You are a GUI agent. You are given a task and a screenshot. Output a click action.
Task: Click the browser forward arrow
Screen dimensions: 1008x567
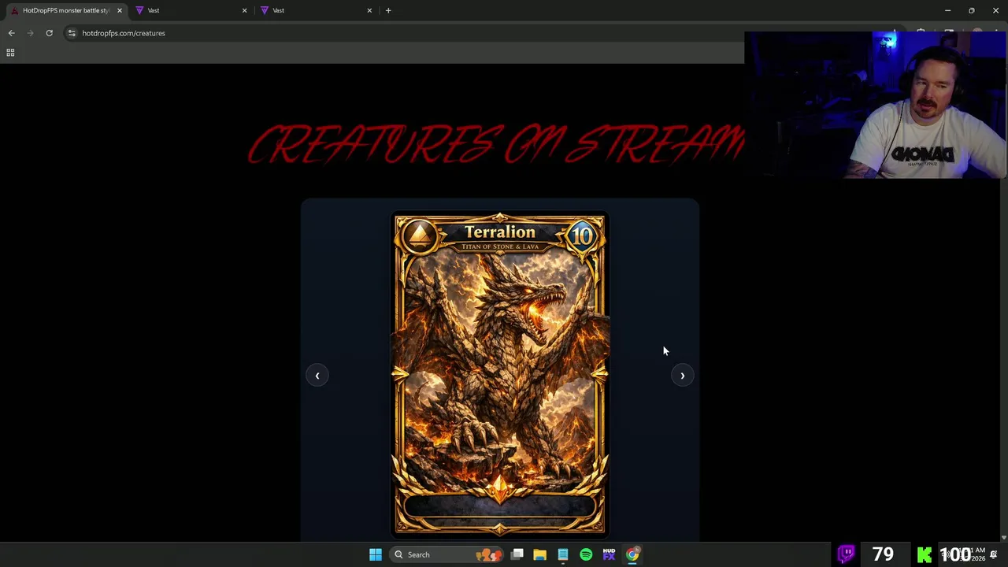(x=30, y=33)
